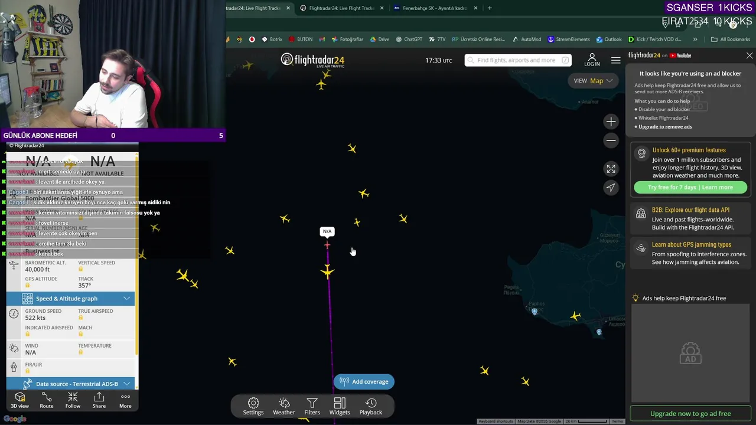The width and height of the screenshot is (756, 425).
Task: Open the 7TV bookmark
Action: click(x=437, y=40)
